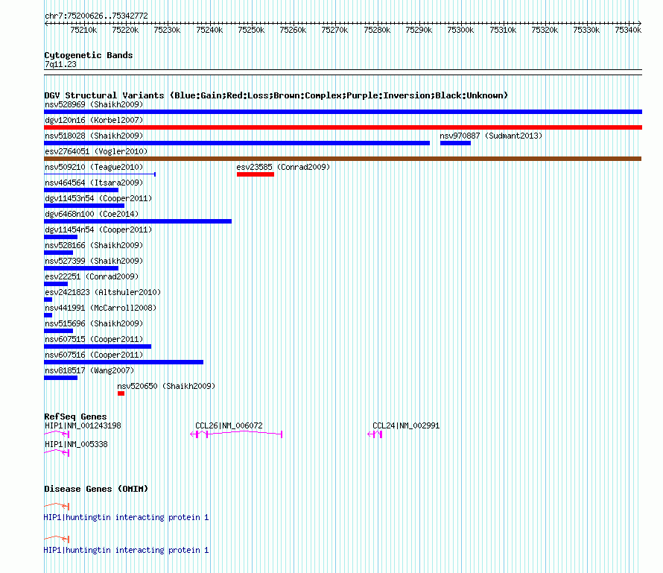Viewport: 663px width, 573px height.
Task: Select the nsv509210 (Teague2010) thin variant line
Action: click(100, 174)
